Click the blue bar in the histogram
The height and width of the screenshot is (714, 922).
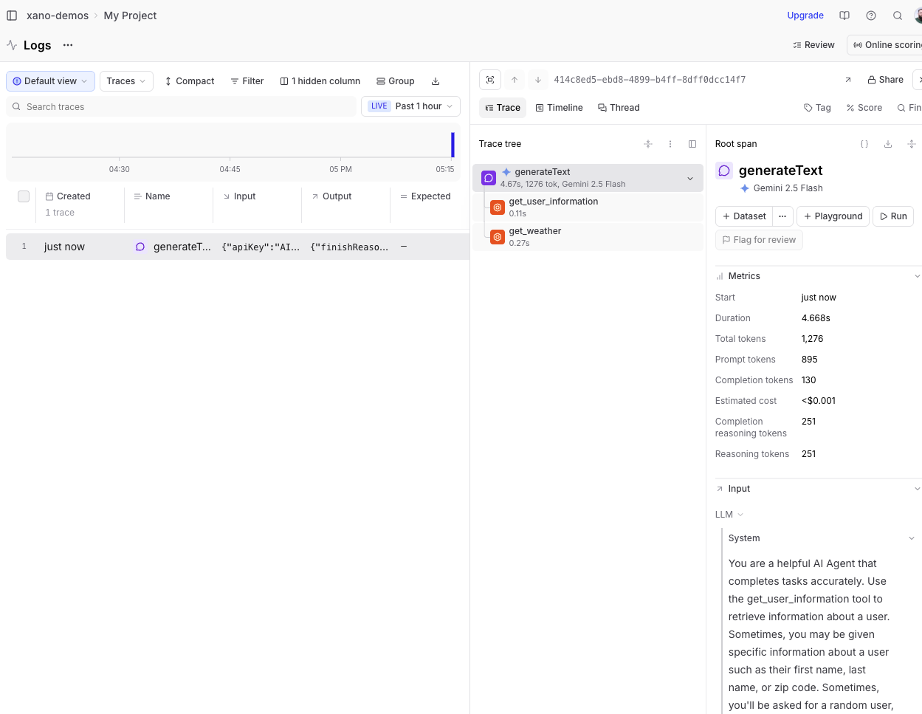453,145
